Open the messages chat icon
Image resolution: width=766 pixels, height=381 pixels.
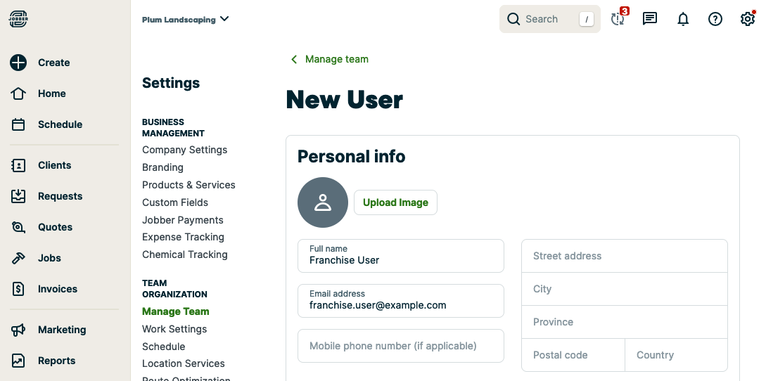point(650,19)
